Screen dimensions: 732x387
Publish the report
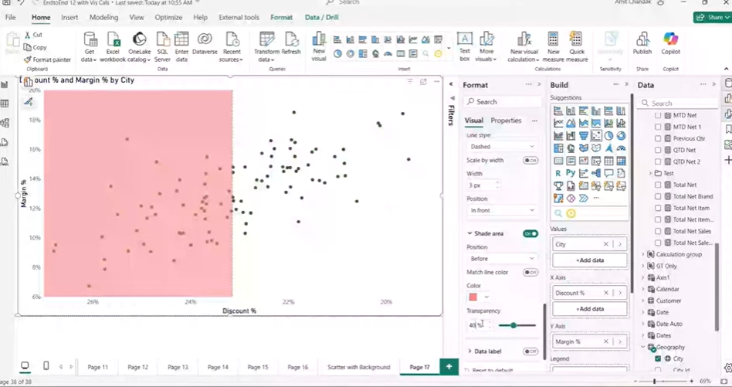coord(642,44)
